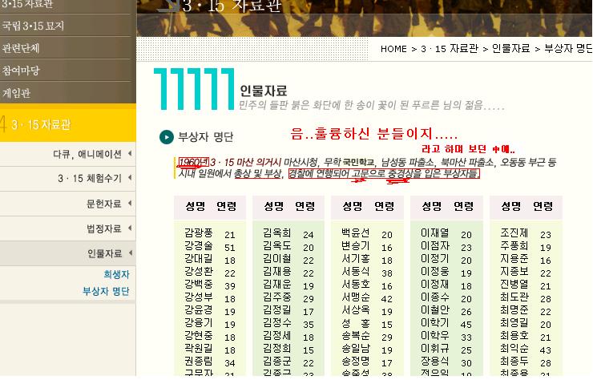Click 인물자료 breadcrumb link

pyautogui.click(x=511, y=49)
